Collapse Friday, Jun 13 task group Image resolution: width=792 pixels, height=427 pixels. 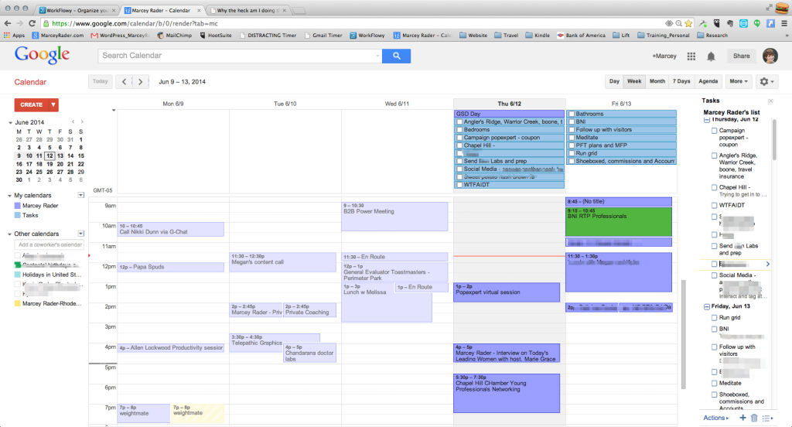[x=707, y=307]
